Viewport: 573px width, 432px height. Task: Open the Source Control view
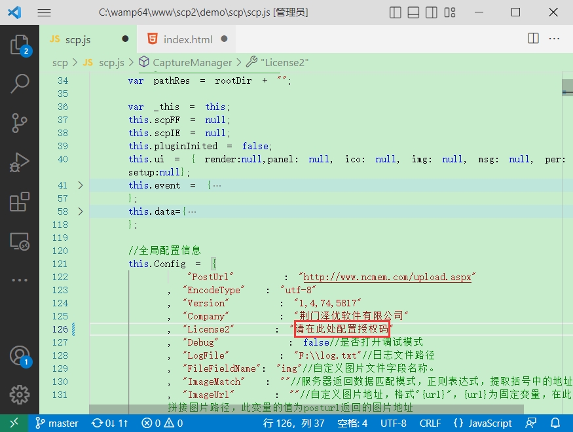click(x=20, y=122)
